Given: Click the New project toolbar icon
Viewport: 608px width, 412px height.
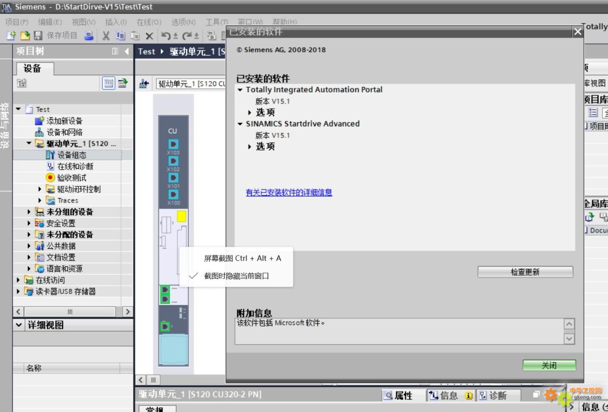Looking at the screenshot, I should point(11,36).
